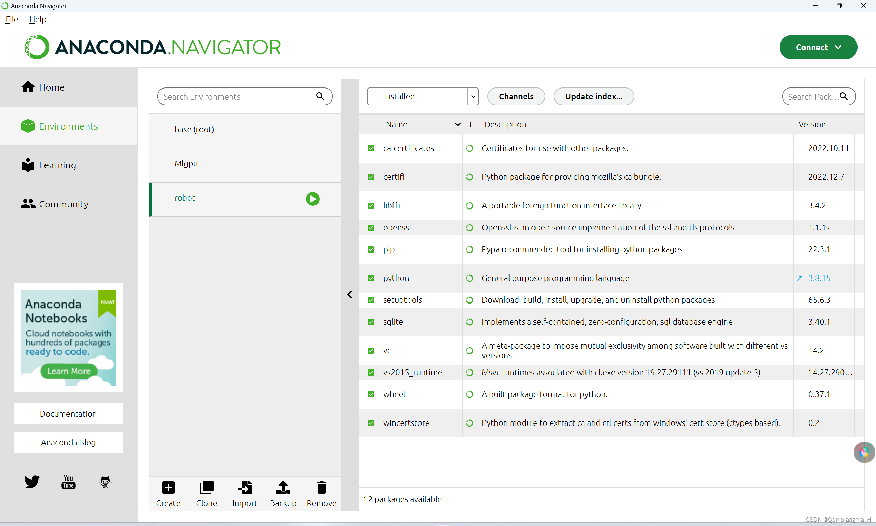The height and width of the screenshot is (526, 876).
Task: Toggle the pip package checkbox
Action: click(x=371, y=249)
